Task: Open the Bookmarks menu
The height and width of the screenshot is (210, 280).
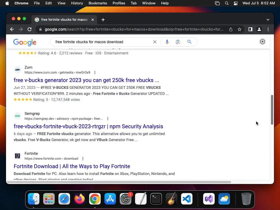Action: tap(98, 3)
